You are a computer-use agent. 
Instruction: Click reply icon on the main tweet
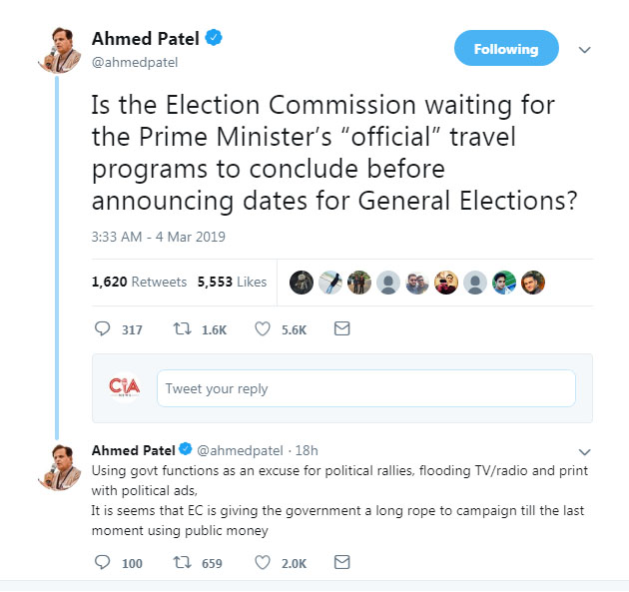pyautogui.click(x=101, y=328)
